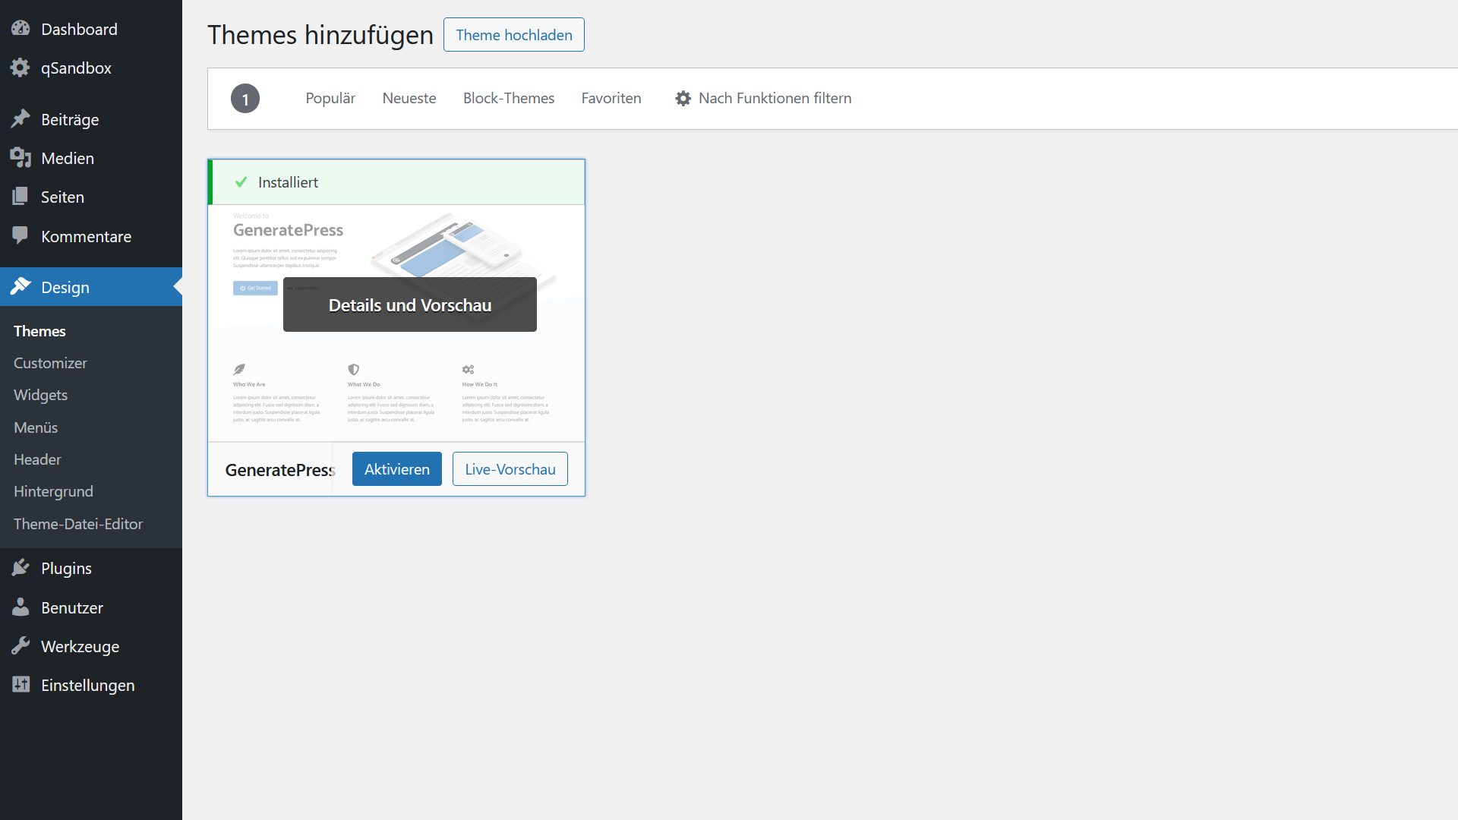Click the Medien media icon
The image size is (1458, 820).
point(21,158)
